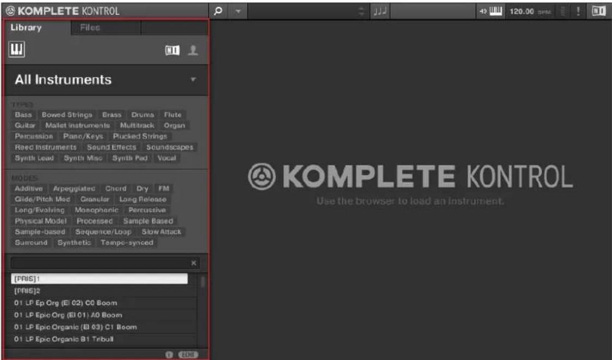Select the Guitar type tag
The height and width of the screenshot is (360, 612).
coord(25,126)
